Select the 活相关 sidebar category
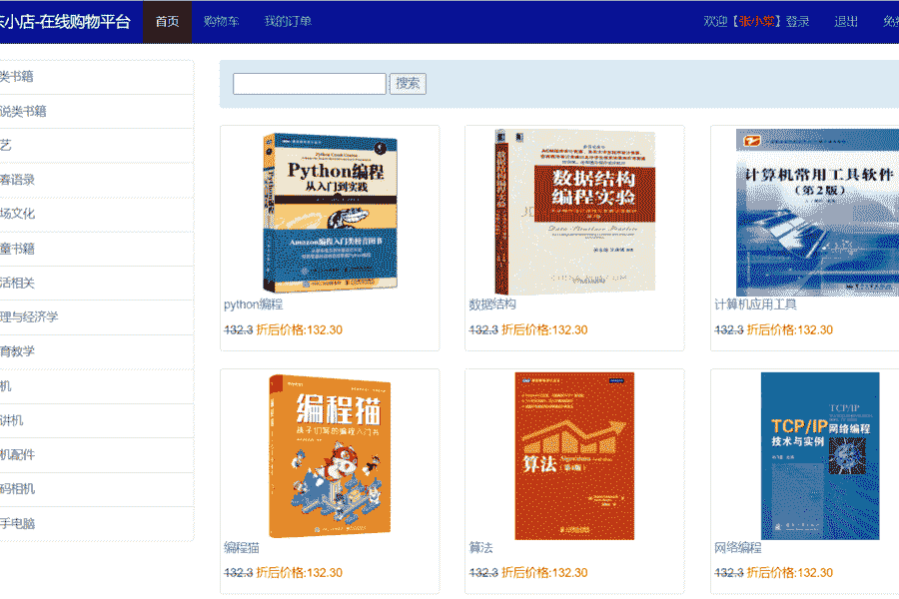This screenshot has height=599, width=899. pos(96,284)
